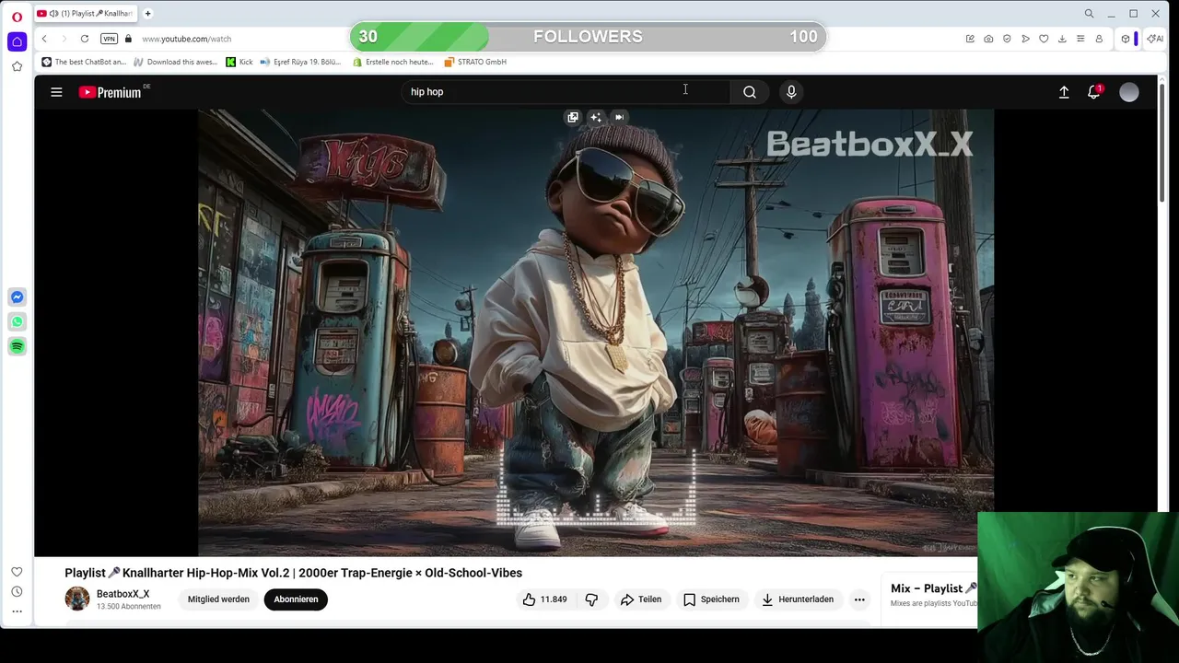
Task: Open the YouTube hamburger guide menu
Action: 56,92
